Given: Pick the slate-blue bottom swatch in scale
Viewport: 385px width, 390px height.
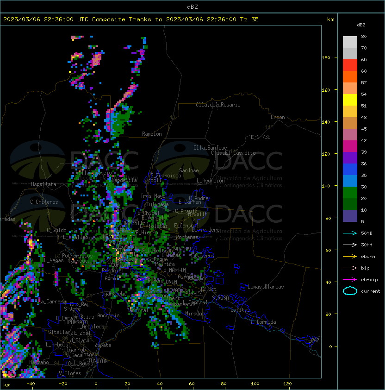Looking at the screenshot, I should (350, 216).
